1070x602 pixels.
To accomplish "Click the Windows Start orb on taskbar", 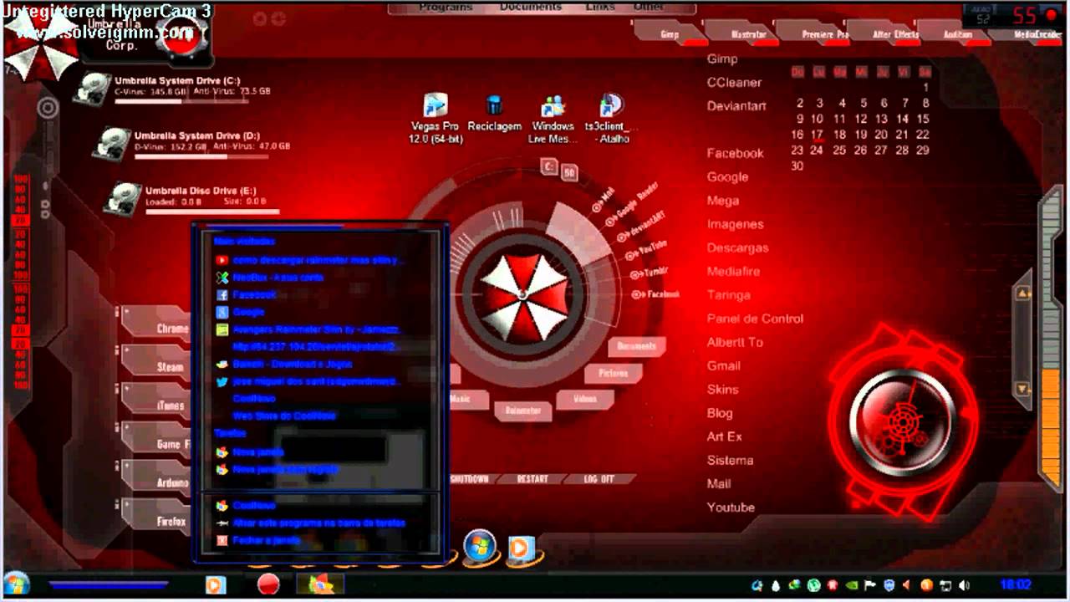I will pyautogui.click(x=17, y=584).
